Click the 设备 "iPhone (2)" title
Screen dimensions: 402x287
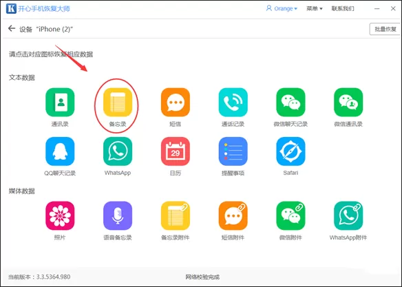point(46,29)
